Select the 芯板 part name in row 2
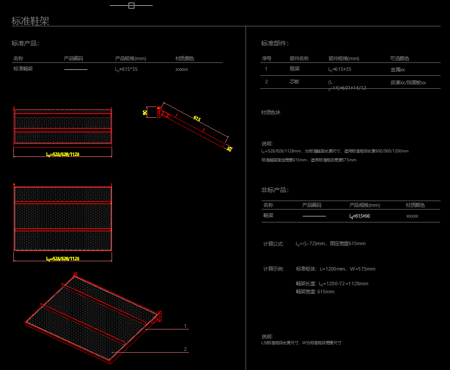The image size is (450, 370). 295,82
